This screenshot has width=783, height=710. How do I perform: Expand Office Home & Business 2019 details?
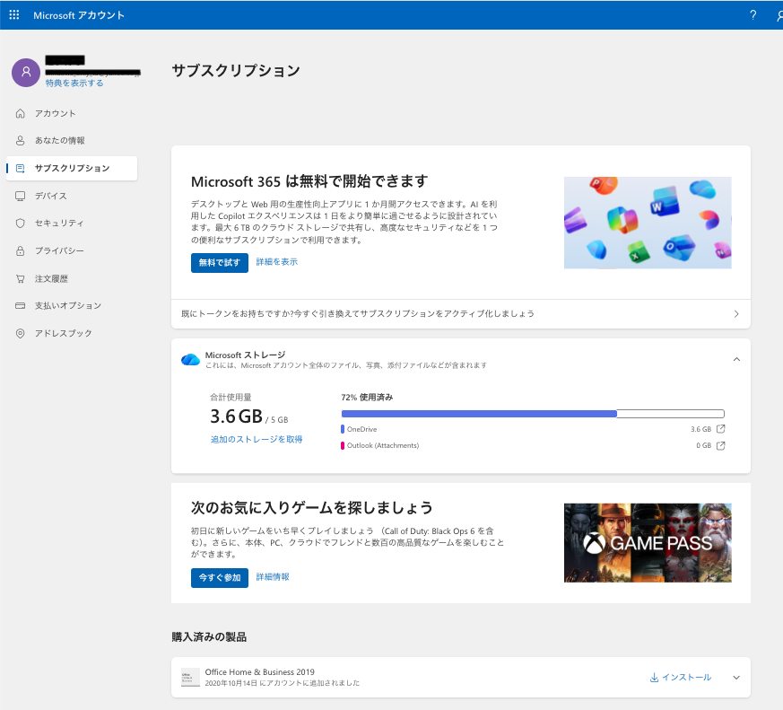(x=736, y=678)
